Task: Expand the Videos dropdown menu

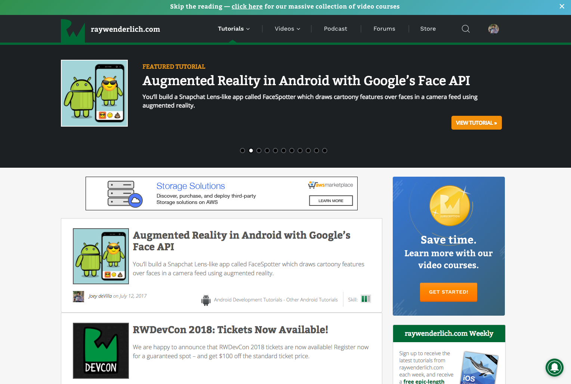Action: (x=287, y=29)
